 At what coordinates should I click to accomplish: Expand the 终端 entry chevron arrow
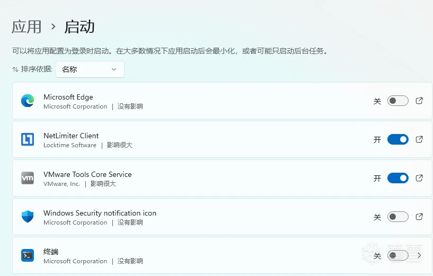[419, 255]
